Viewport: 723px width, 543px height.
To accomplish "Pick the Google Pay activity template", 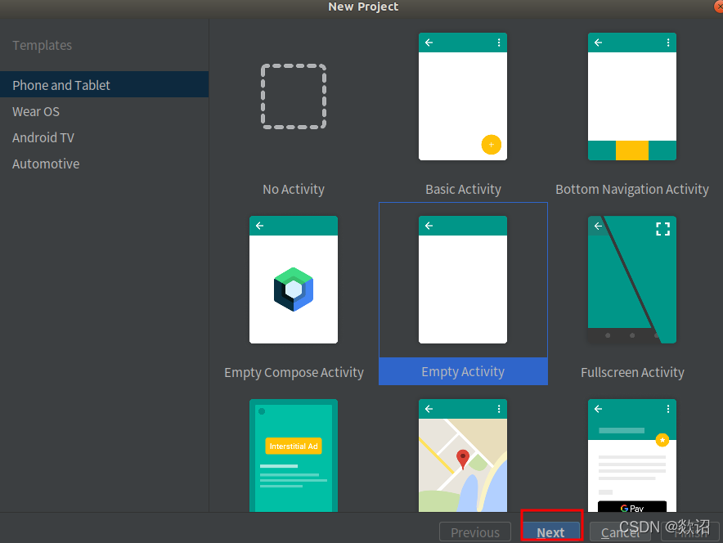I will [x=632, y=455].
